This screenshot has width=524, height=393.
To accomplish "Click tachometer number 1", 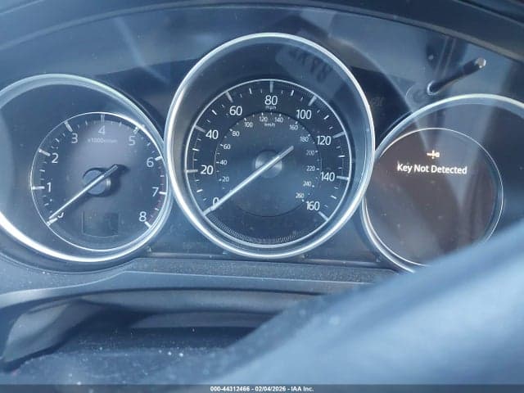I will point(48,187).
